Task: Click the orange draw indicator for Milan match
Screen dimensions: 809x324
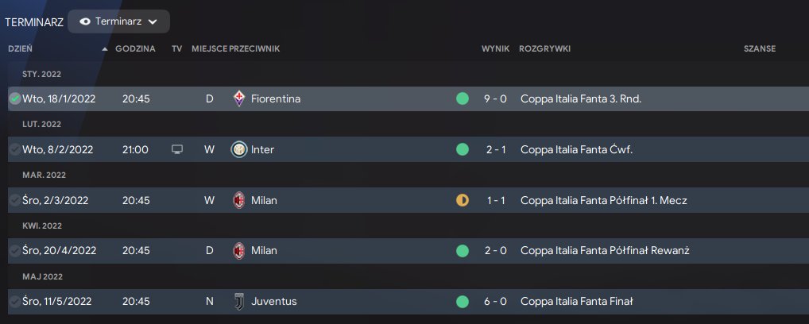Action: (462, 200)
